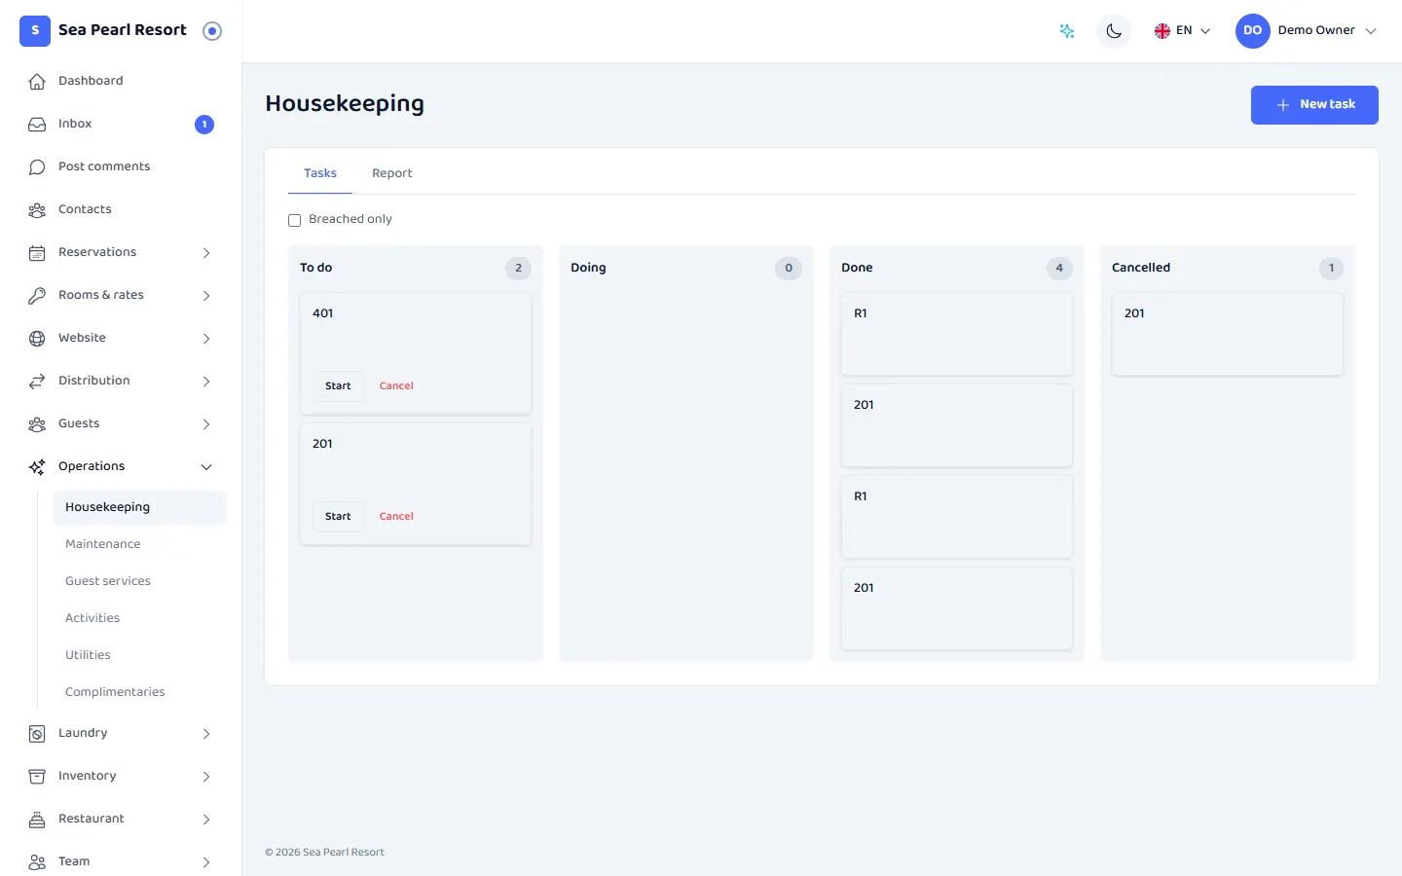Click the Post comments speech bubble icon
This screenshot has height=876, width=1402.
(x=37, y=167)
